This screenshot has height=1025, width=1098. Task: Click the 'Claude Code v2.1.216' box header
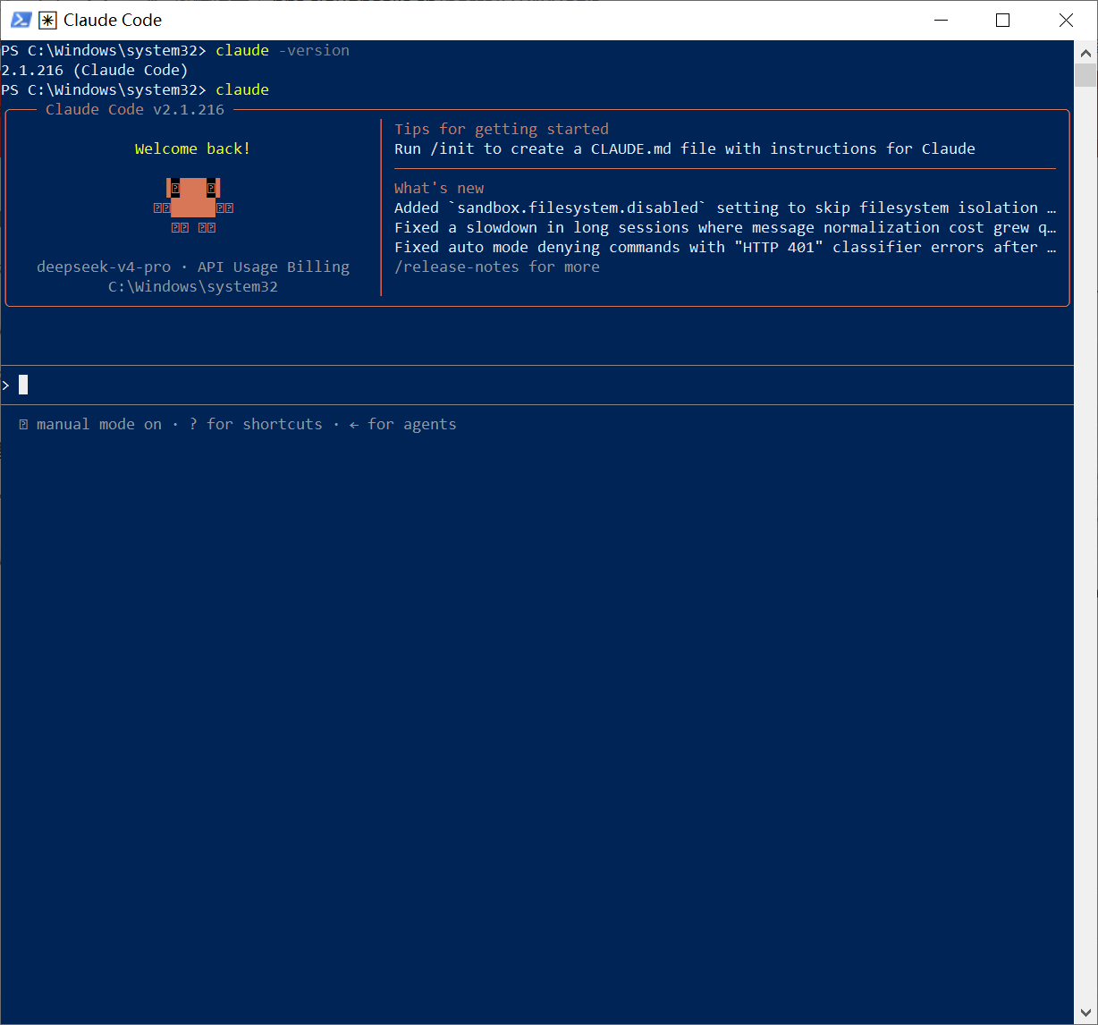135,109
